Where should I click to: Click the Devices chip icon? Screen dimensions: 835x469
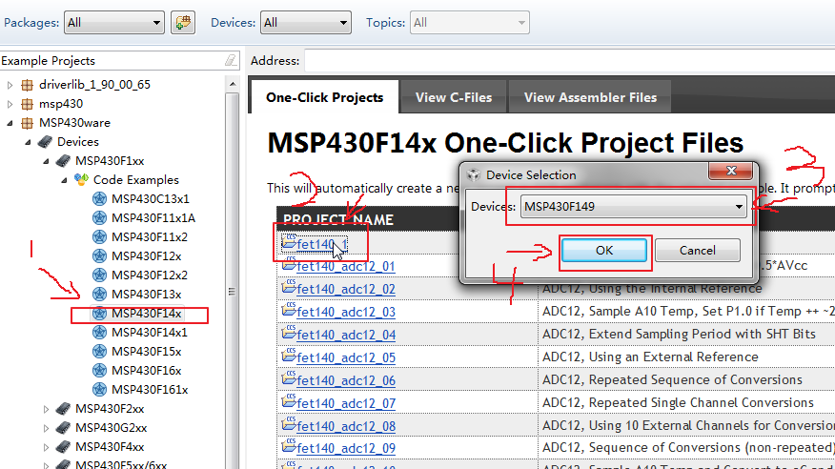click(x=45, y=142)
